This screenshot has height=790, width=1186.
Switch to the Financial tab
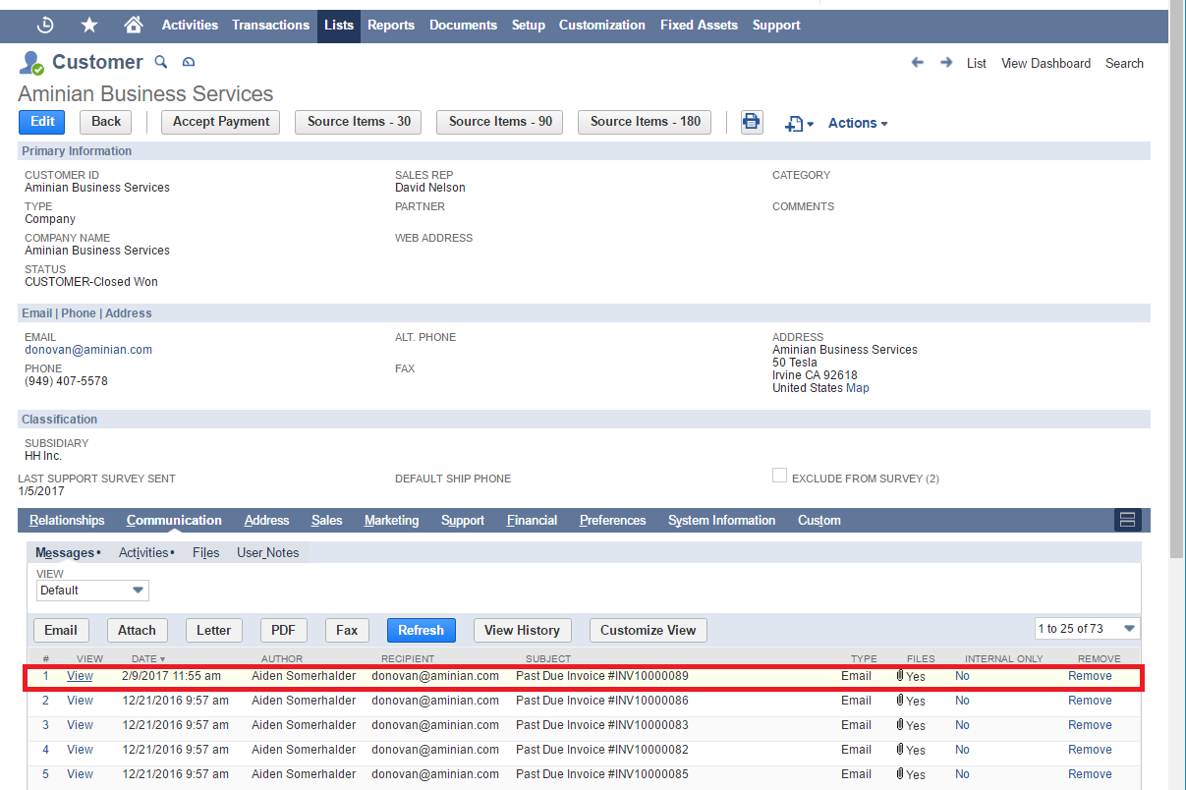pyautogui.click(x=532, y=520)
